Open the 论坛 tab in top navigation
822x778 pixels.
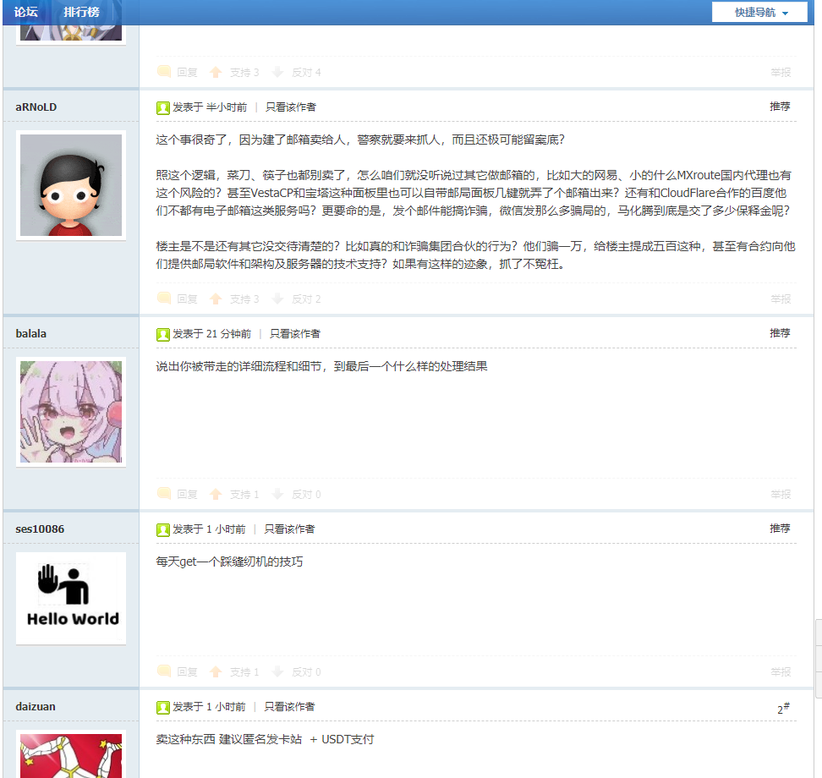pyautogui.click(x=26, y=12)
